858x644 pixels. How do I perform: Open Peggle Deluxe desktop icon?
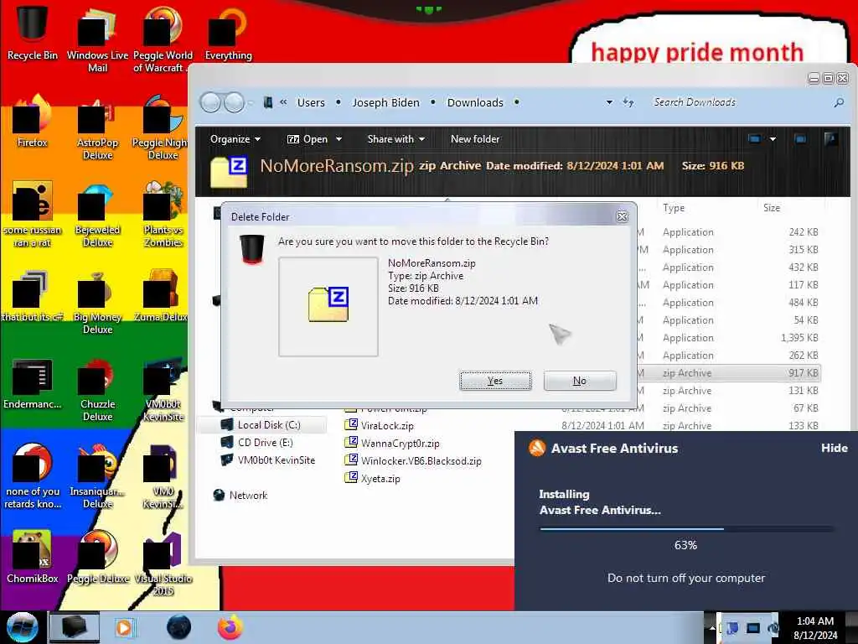pos(97,558)
